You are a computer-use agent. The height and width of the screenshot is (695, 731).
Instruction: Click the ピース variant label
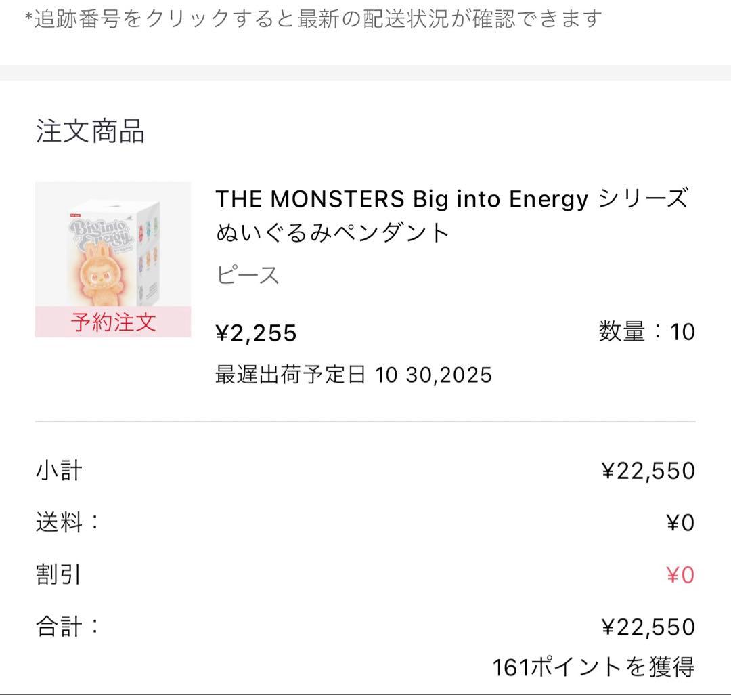(x=248, y=276)
